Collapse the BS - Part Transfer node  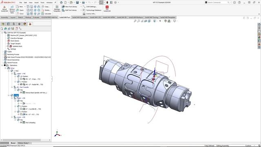[12, 87]
